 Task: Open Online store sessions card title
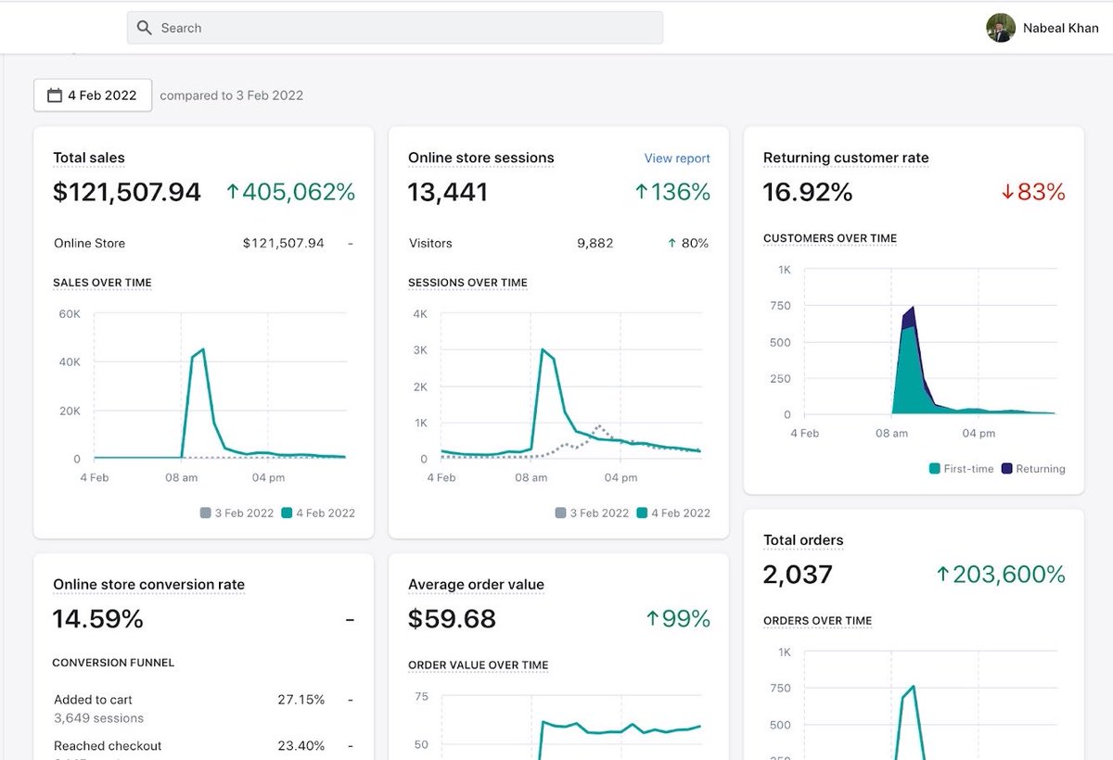pos(481,158)
